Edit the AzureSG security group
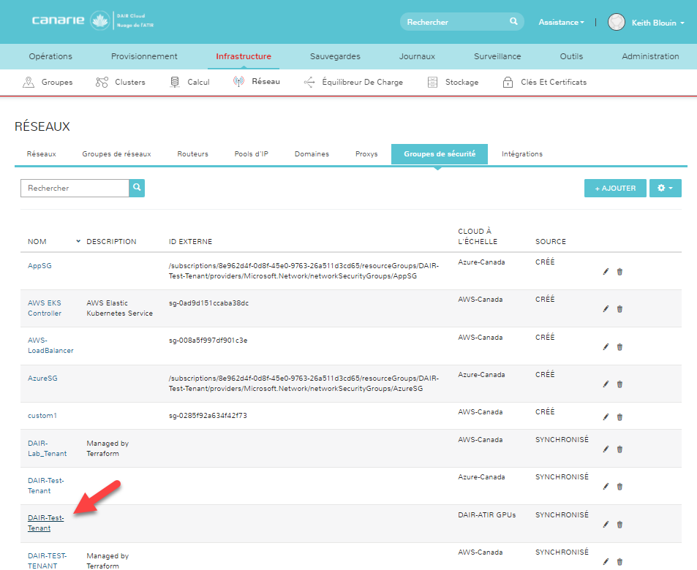 pyautogui.click(x=606, y=384)
